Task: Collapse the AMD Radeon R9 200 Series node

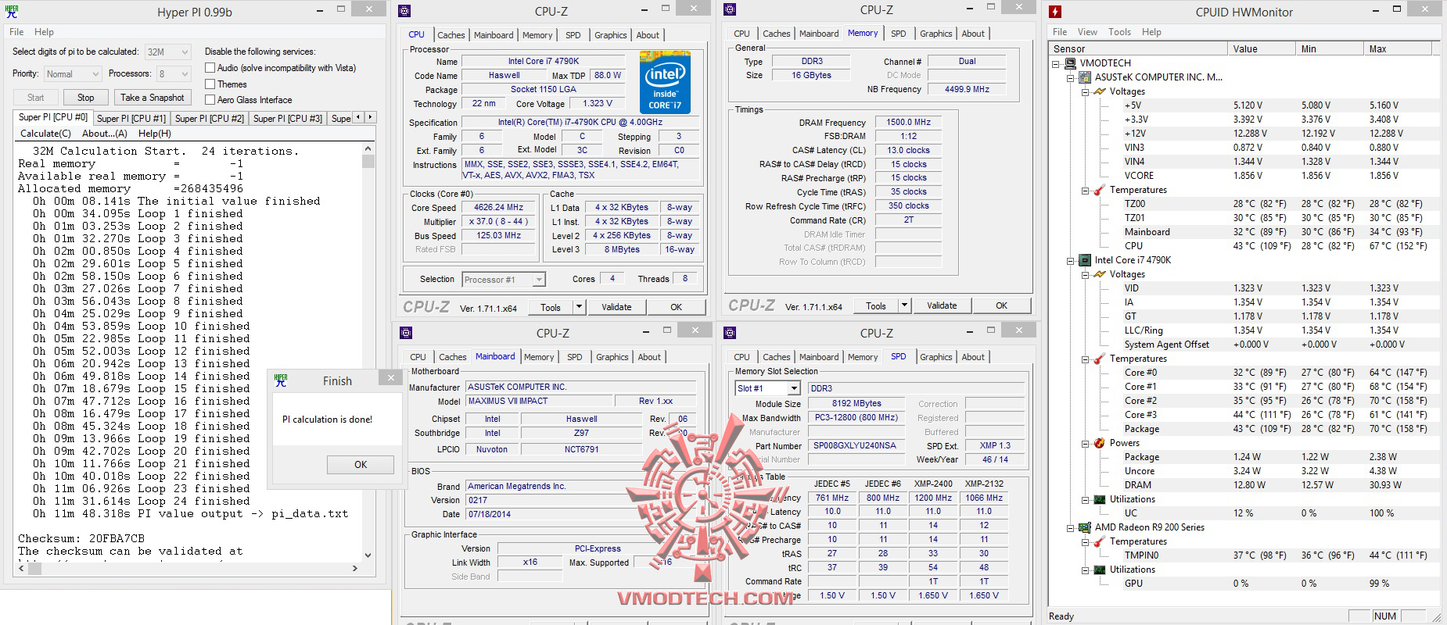Action: tap(1071, 527)
